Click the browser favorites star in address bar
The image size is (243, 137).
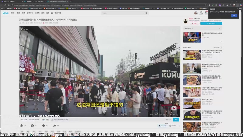click(x=205, y=5)
